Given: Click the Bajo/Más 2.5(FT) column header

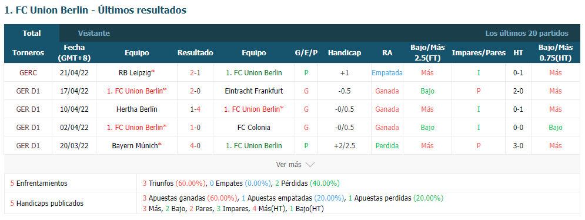Looking at the screenshot, I should point(427,53).
